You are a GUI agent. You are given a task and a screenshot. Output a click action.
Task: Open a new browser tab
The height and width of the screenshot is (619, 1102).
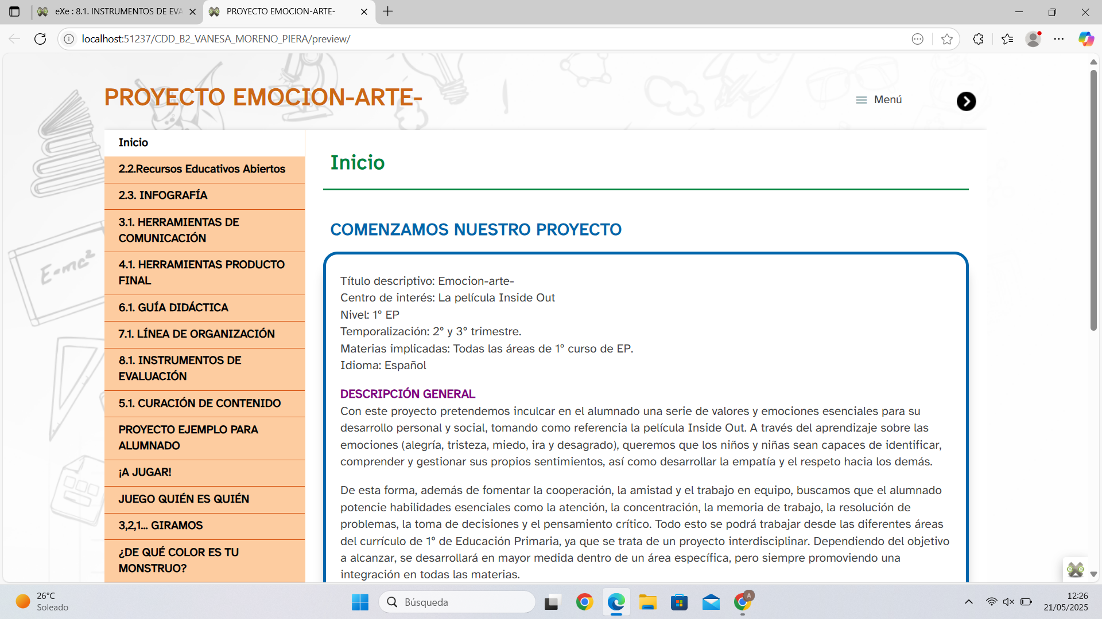point(388,11)
